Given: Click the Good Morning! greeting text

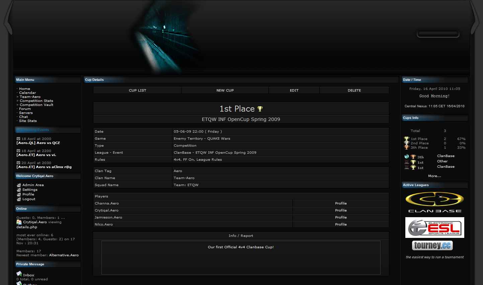Looking at the screenshot, I should pos(434,96).
